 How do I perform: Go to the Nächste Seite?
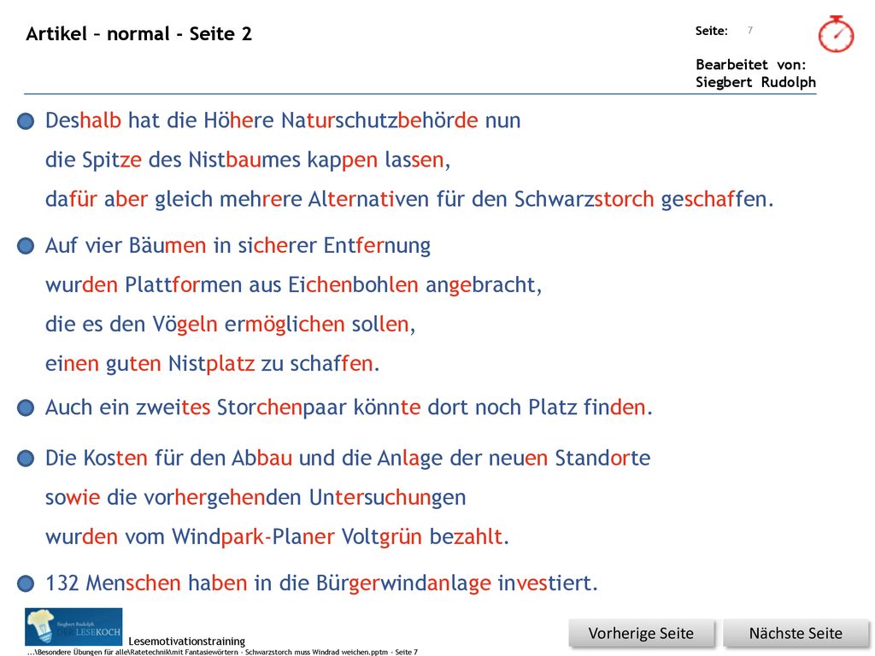pyautogui.click(x=796, y=633)
